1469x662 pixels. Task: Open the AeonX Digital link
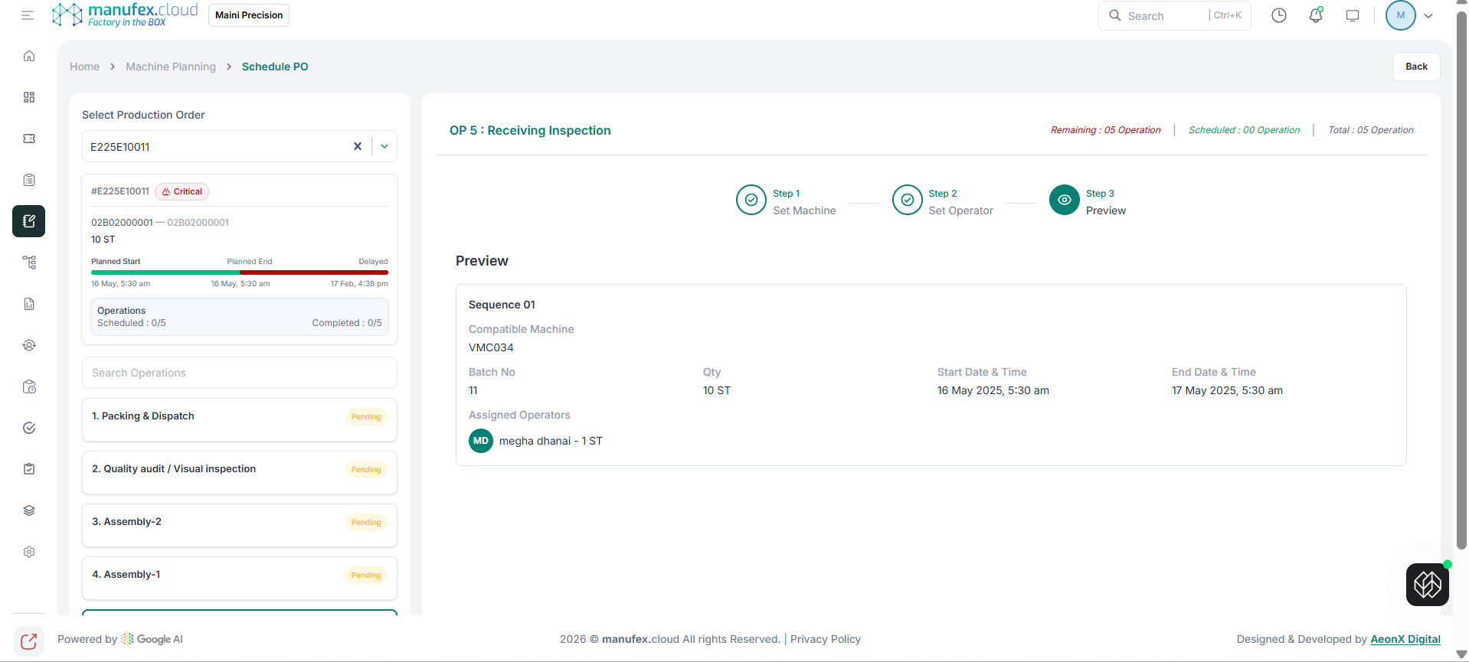1405,639
